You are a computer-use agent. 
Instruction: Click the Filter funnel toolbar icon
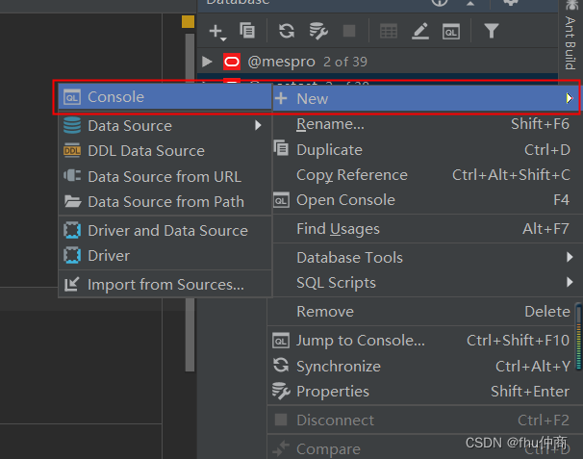pyautogui.click(x=492, y=31)
